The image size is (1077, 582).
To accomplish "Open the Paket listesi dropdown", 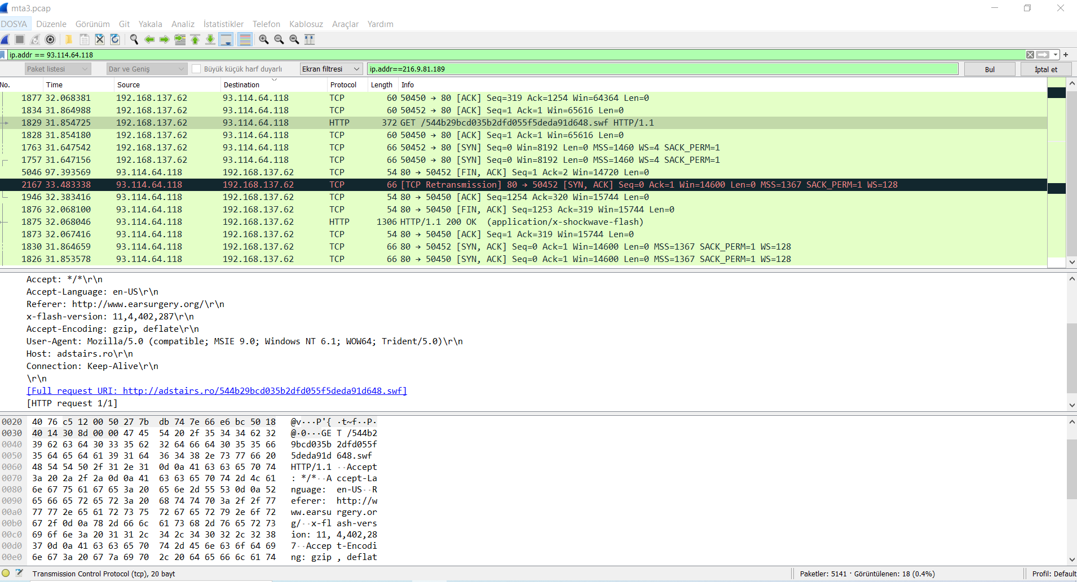I will point(58,69).
